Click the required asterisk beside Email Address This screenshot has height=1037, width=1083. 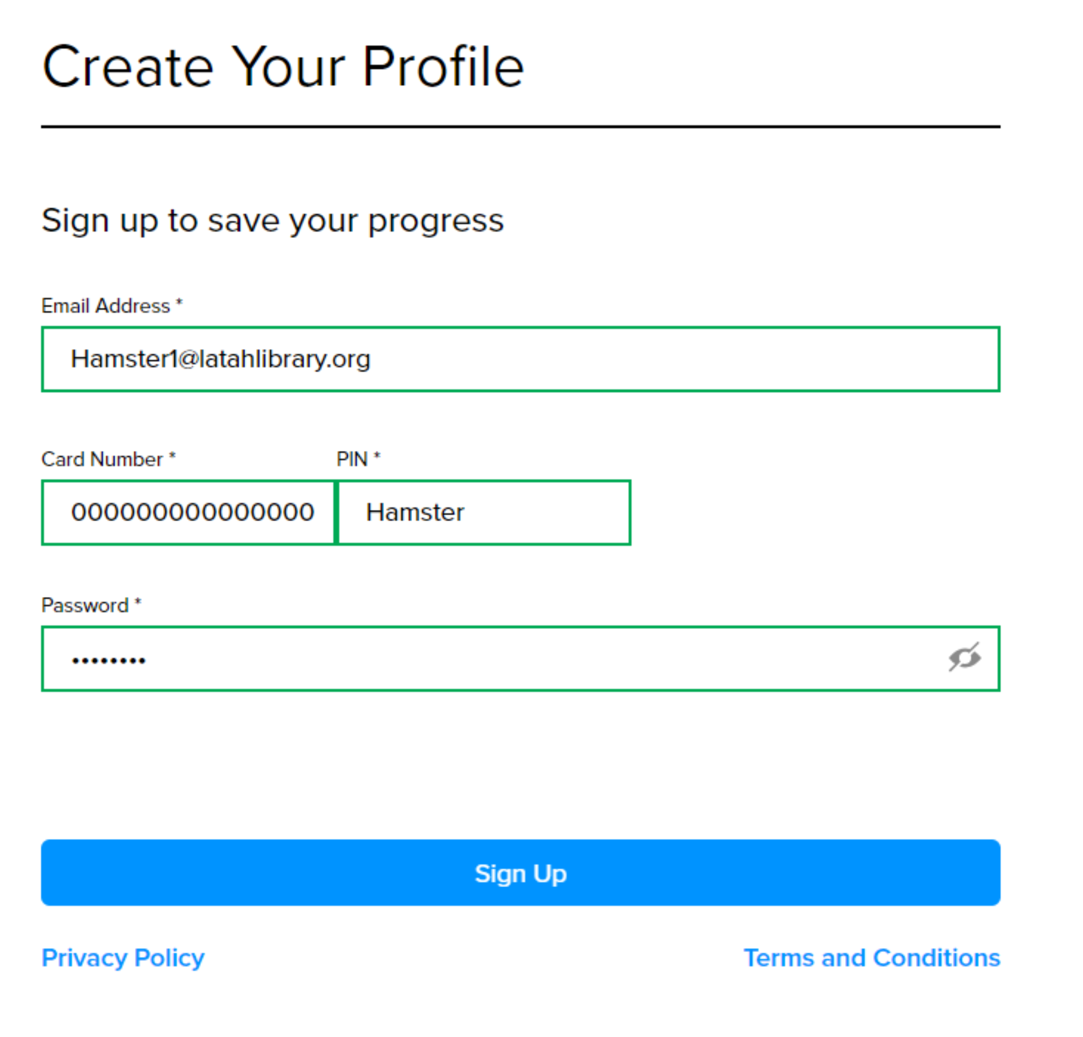[179, 302]
